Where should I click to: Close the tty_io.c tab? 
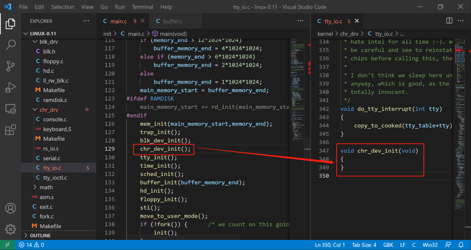357,21
